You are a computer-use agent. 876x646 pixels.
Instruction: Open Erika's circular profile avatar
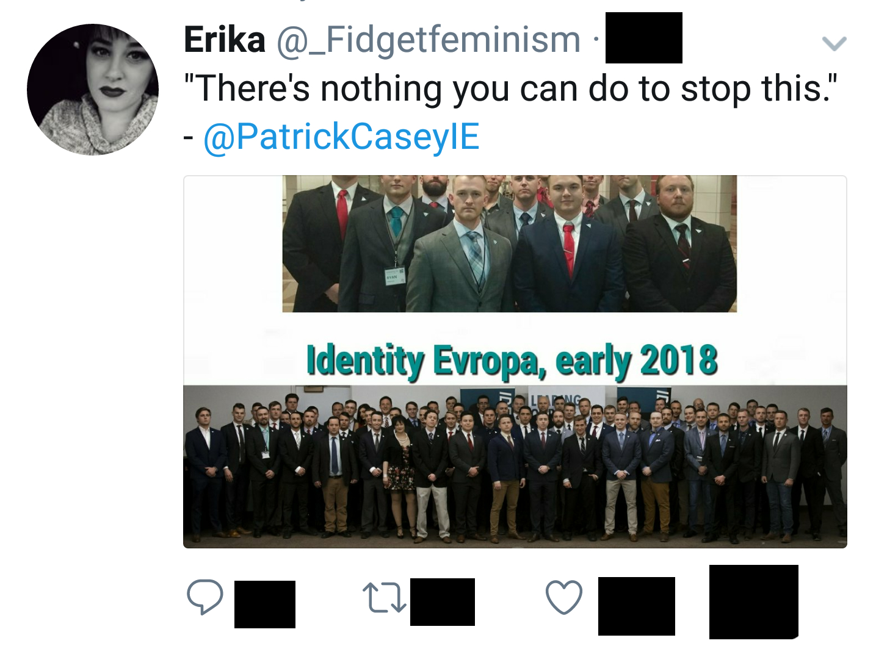point(93,90)
